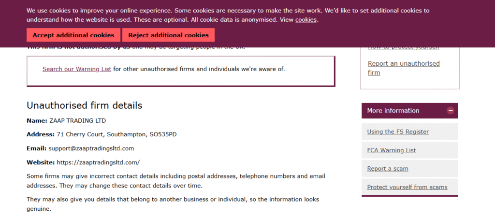495x218 pixels.
Task: Open Protect yourself from scams
Action: pyautogui.click(x=407, y=187)
